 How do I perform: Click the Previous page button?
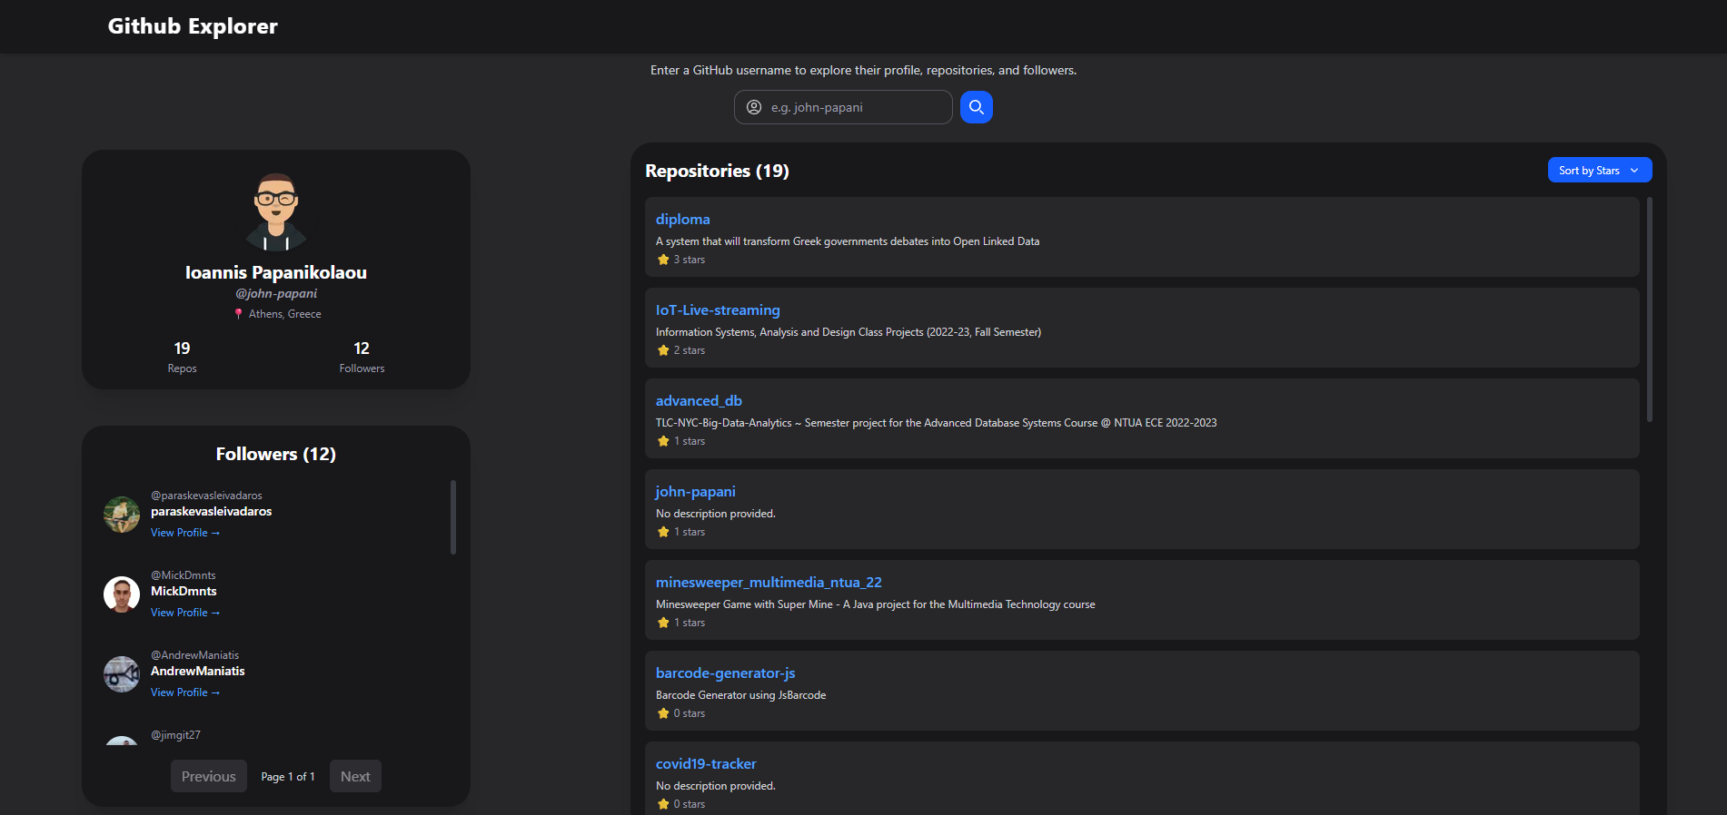209,776
